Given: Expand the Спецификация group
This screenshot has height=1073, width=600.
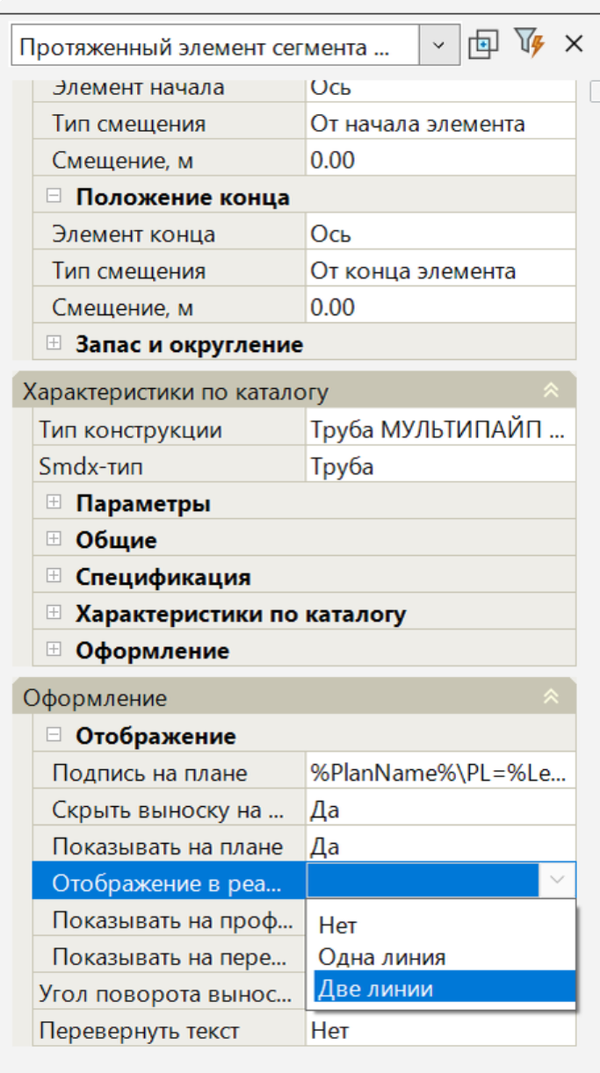Looking at the screenshot, I should 54,577.
